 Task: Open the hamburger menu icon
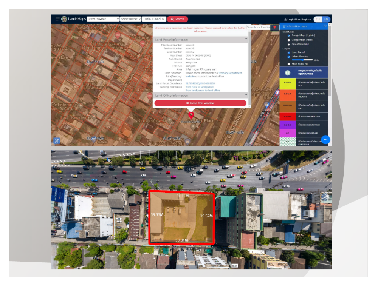point(57,19)
